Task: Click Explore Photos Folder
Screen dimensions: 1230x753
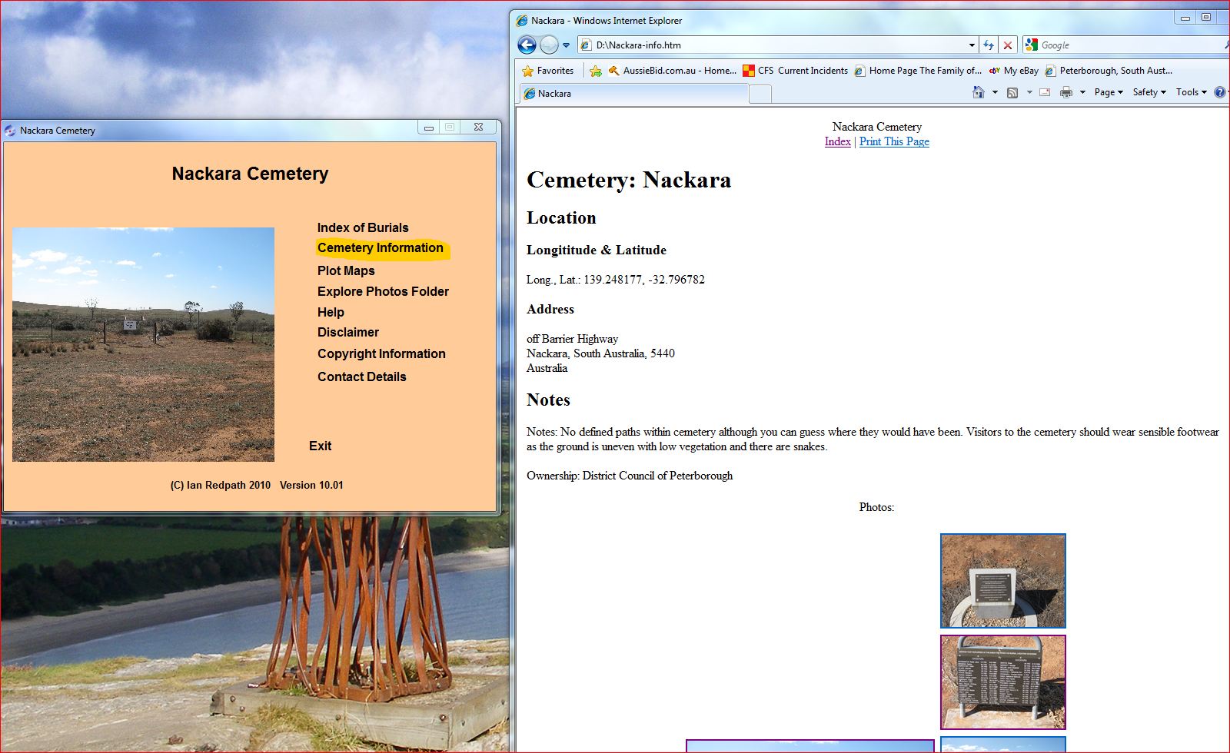Action: (383, 291)
